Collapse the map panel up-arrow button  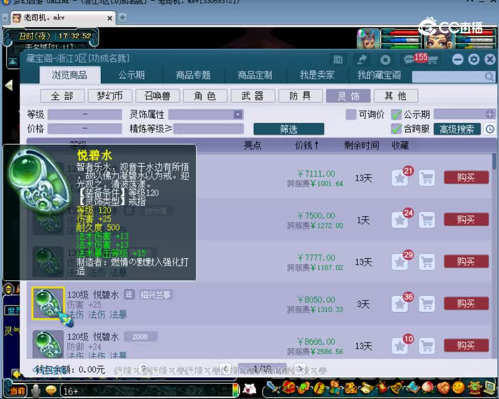click(13, 62)
